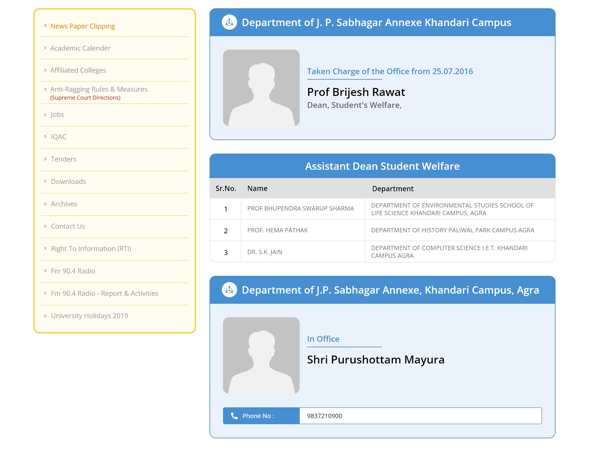Image resolution: width=589 pixels, height=453 pixels.
Task: Click the chevron beside Contact Us
Action: point(45,226)
